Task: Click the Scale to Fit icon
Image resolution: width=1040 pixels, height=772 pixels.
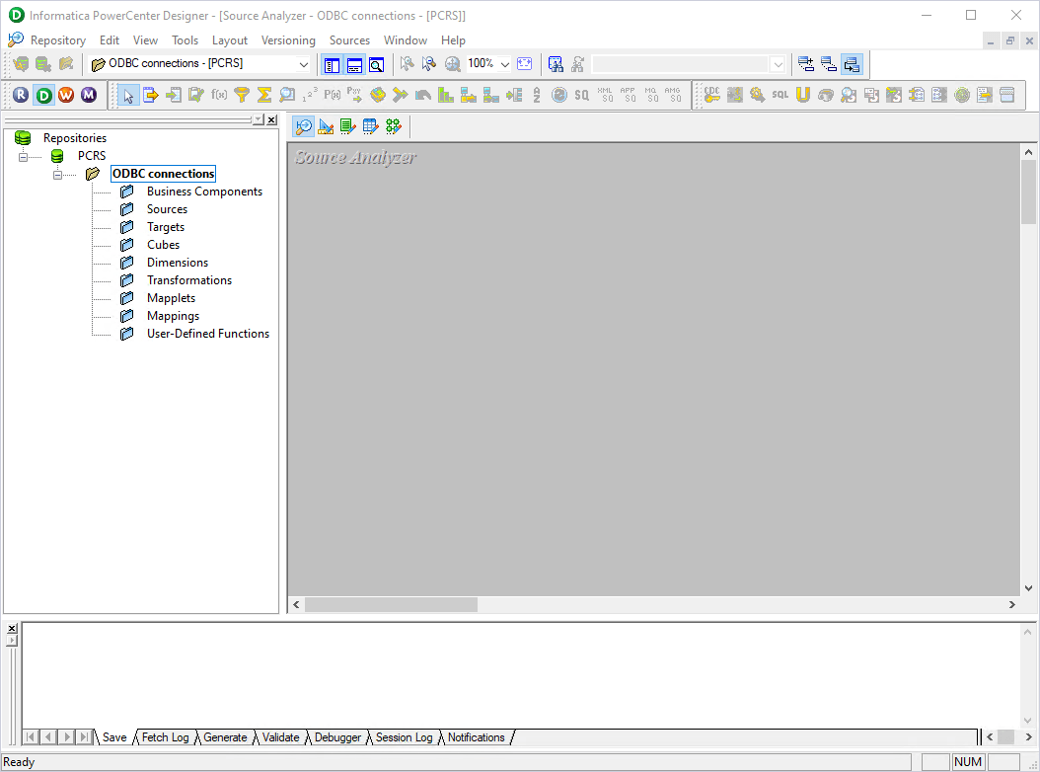Action: (x=525, y=64)
